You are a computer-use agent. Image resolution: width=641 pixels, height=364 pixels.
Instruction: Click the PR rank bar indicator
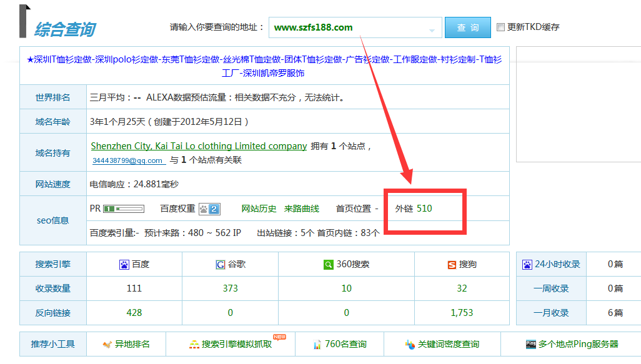pyautogui.click(x=124, y=209)
